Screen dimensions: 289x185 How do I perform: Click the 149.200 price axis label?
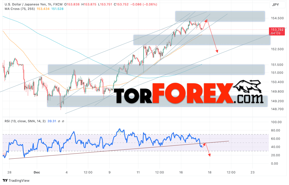pyautogui.click(x=277, y=101)
